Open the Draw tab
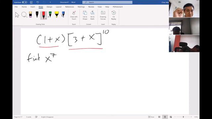212x119 pixels. point(41,7)
